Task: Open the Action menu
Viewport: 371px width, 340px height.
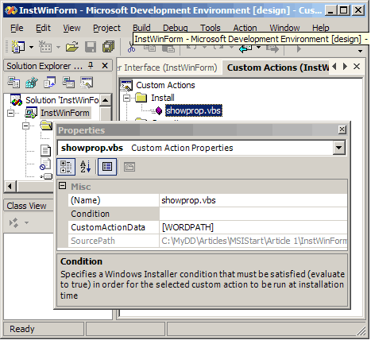Action: [245, 28]
